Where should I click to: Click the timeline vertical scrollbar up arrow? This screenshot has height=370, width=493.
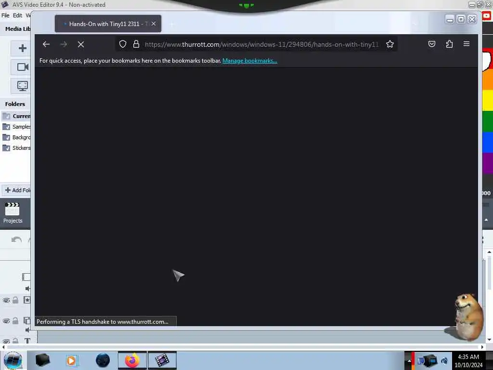(x=489, y=252)
